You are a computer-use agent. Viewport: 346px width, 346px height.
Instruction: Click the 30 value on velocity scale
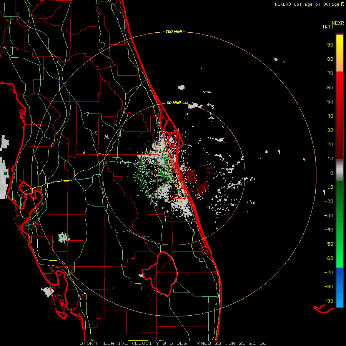pyautogui.click(x=330, y=130)
